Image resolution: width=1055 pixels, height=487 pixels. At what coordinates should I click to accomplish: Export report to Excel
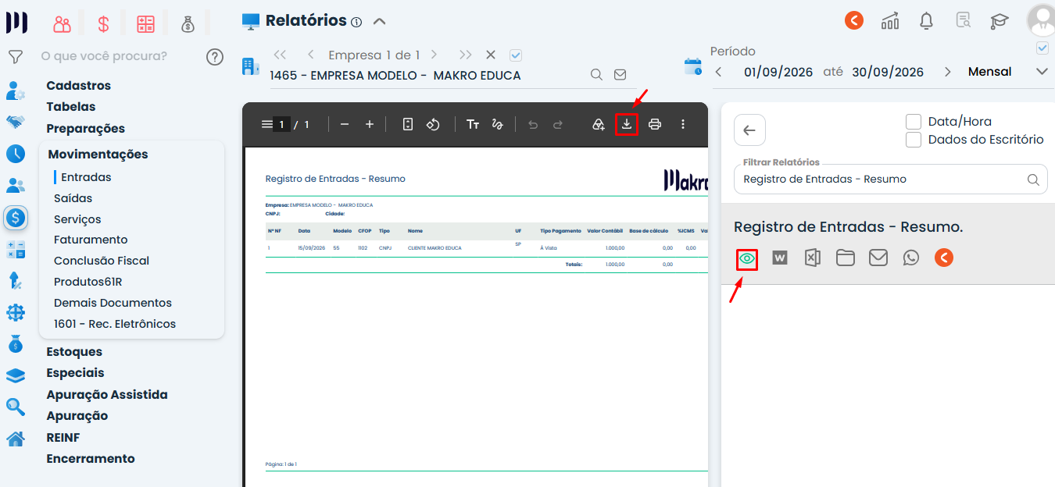[x=813, y=258]
